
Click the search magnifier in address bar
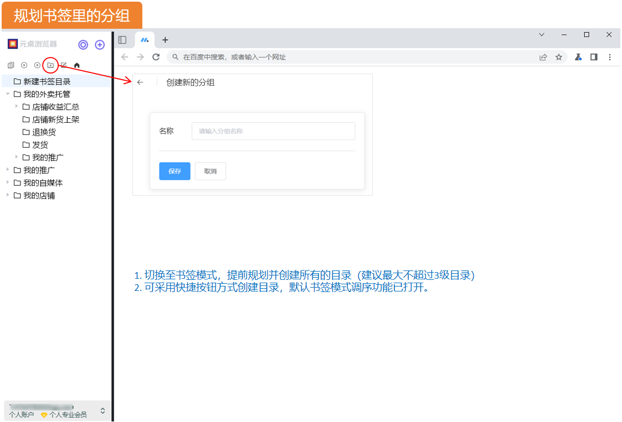point(175,57)
